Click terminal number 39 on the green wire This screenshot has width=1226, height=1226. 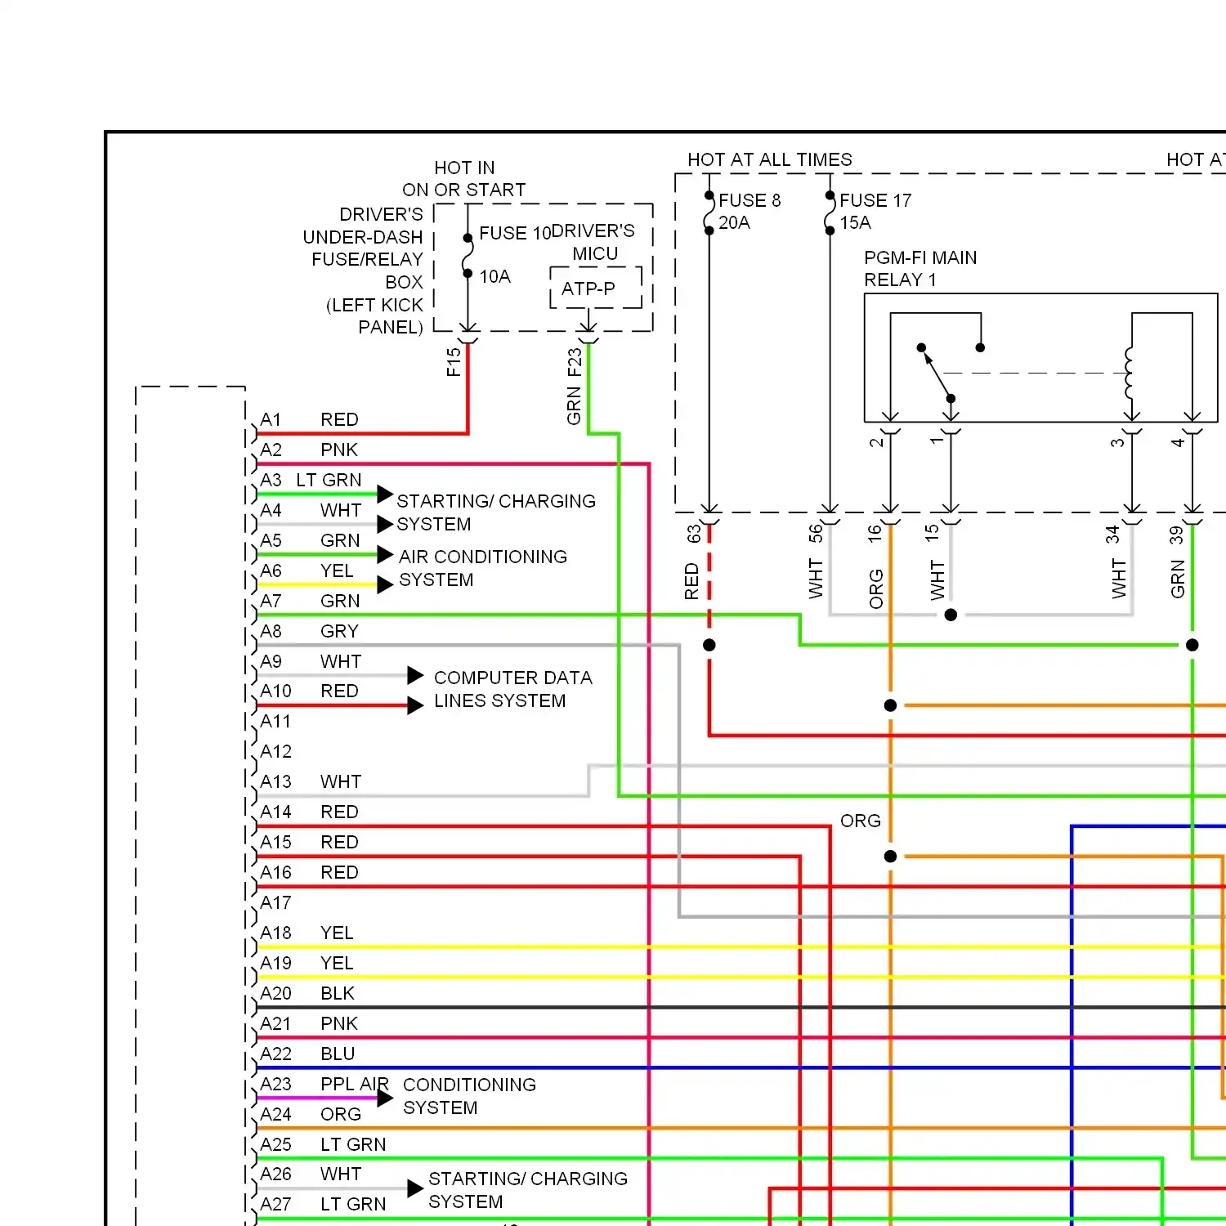coord(1176,535)
